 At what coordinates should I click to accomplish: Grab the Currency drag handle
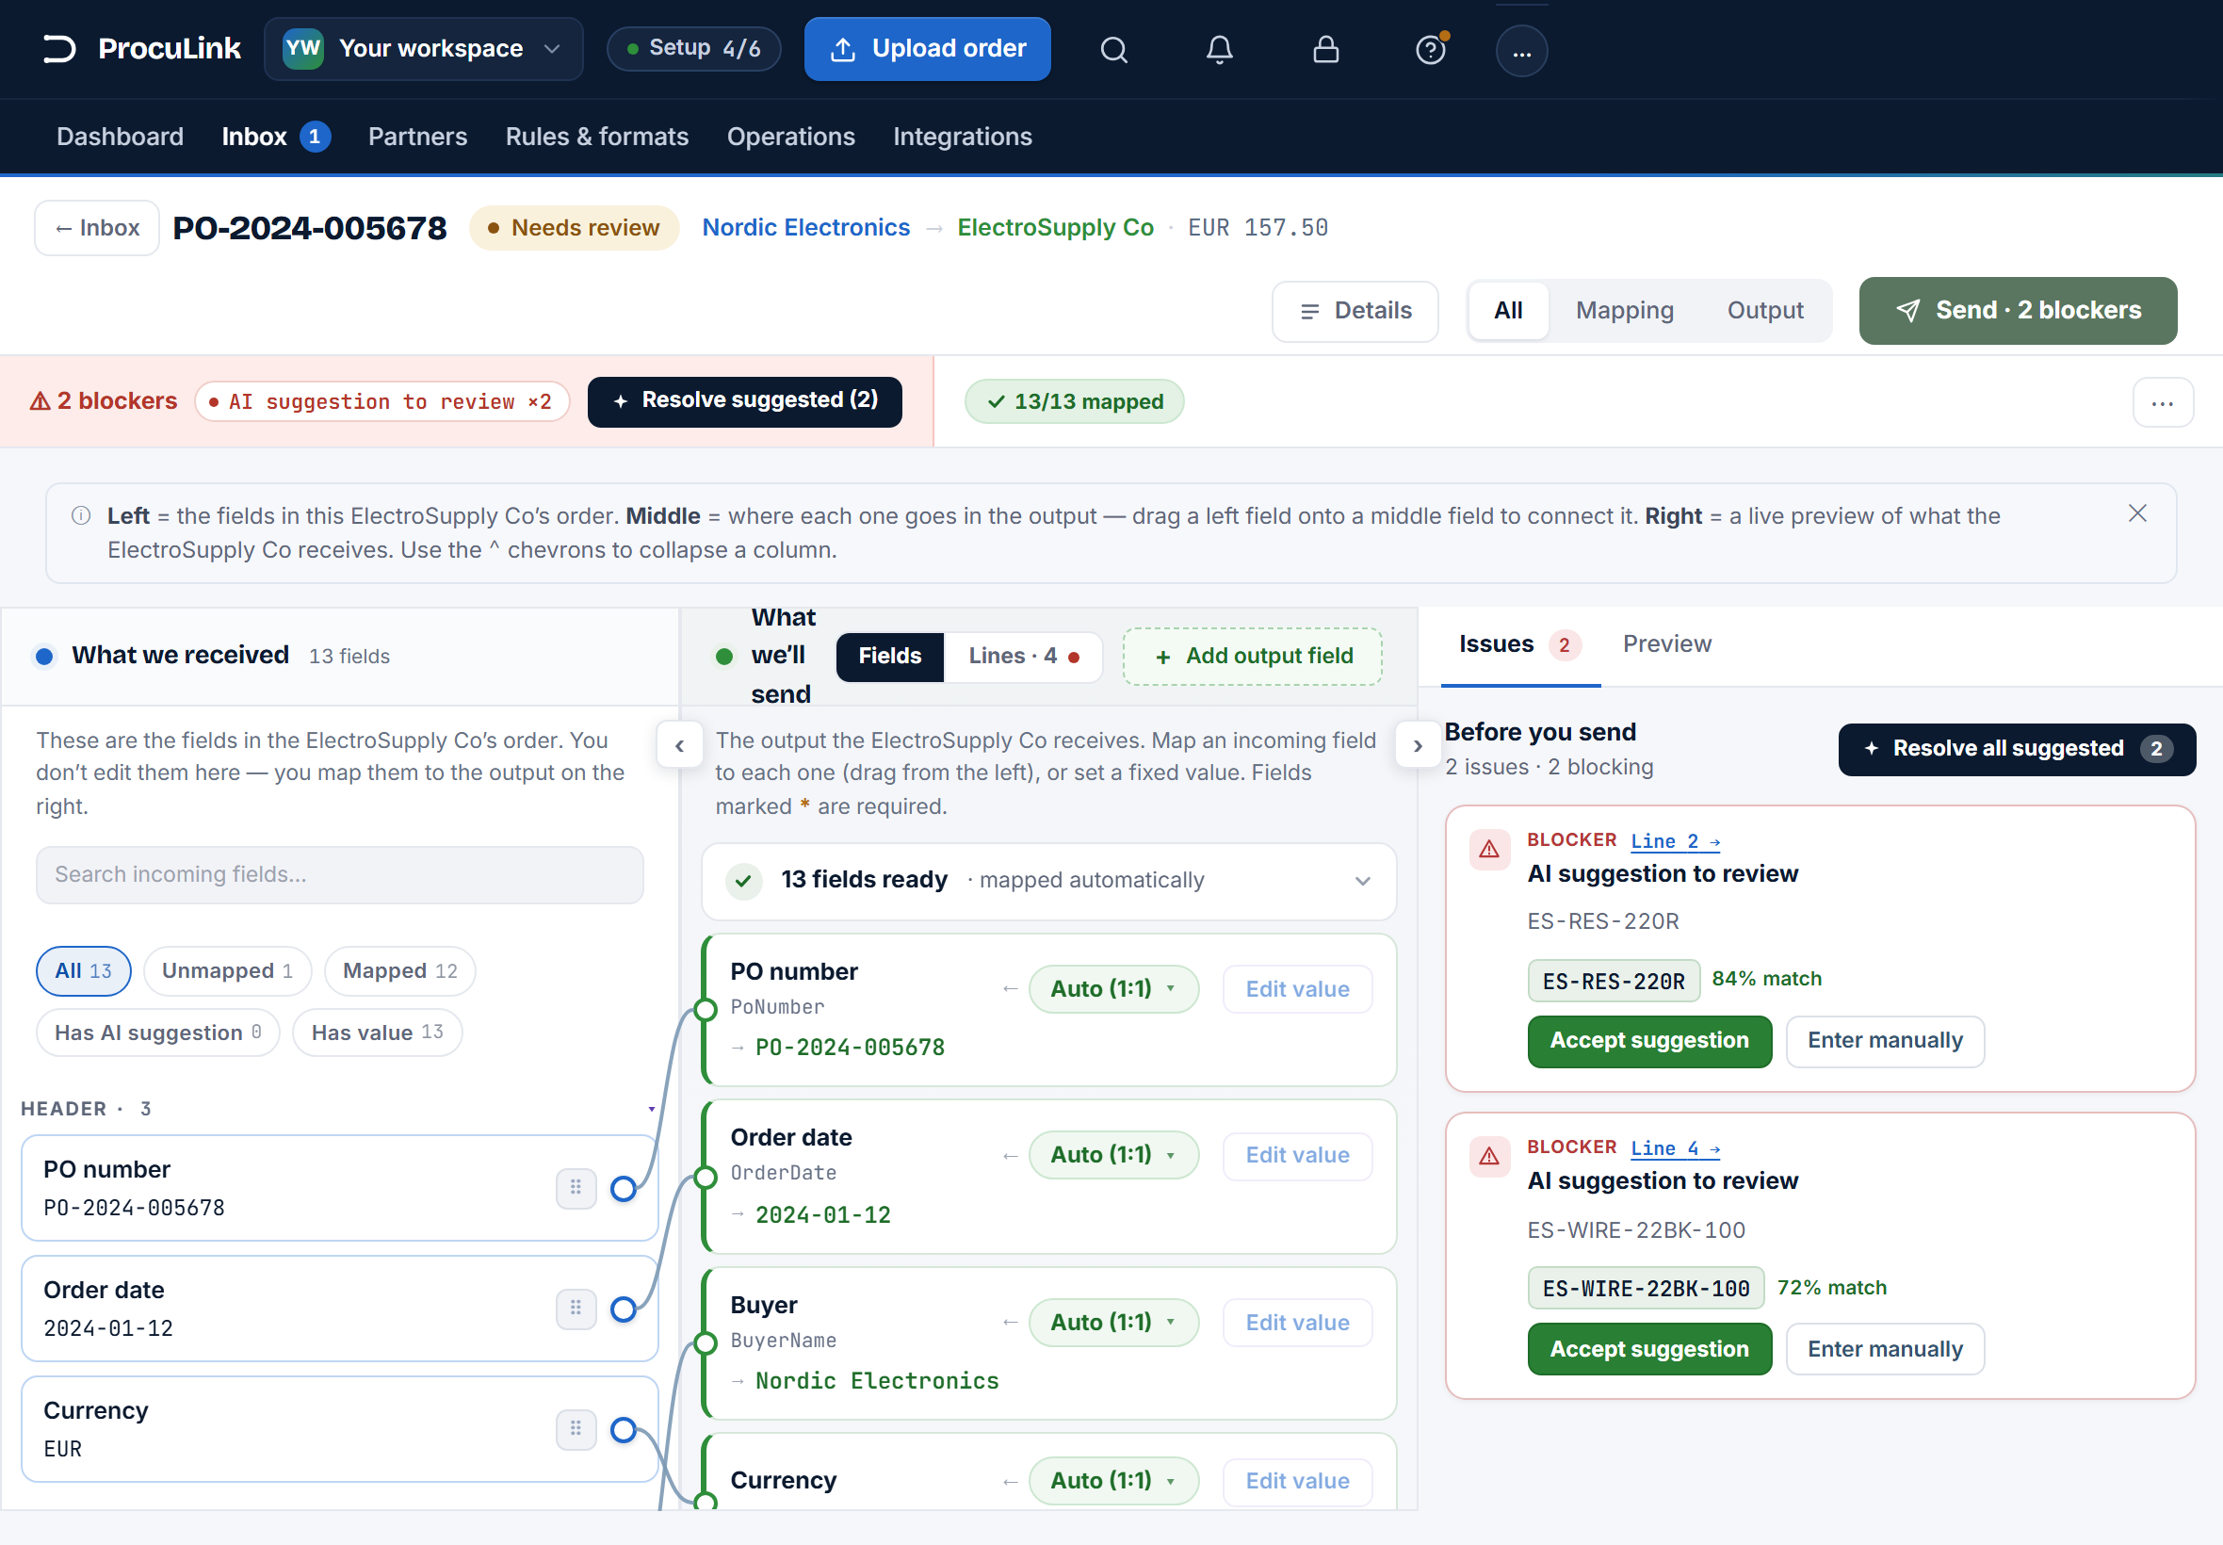(x=576, y=1429)
